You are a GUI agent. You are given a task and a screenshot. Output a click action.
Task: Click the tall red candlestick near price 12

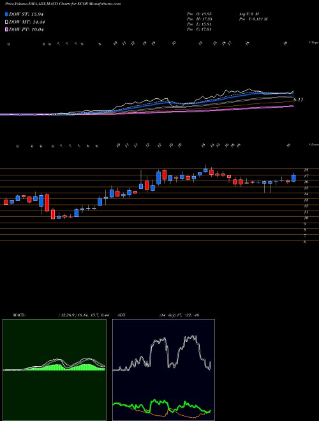47,203
